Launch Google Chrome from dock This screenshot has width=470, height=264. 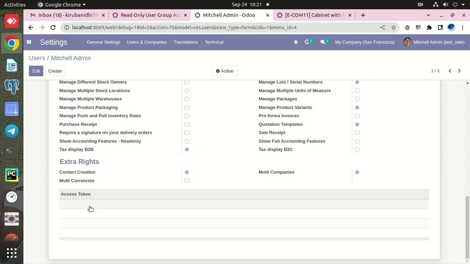(x=12, y=43)
